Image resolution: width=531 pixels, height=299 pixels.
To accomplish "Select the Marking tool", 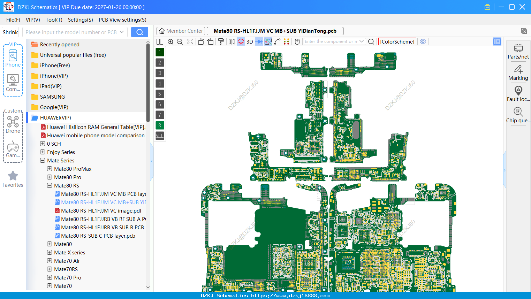I will (518, 73).
